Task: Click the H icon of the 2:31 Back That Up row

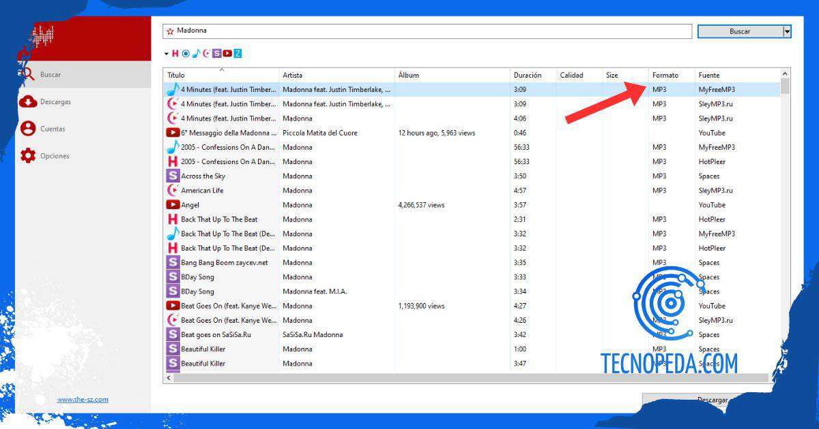Action: [173, 219]
